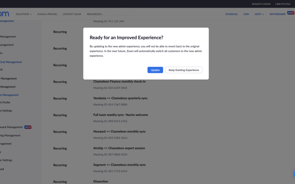
Task: Open Account Settings in the sidebar
Action: coord(6,110)
